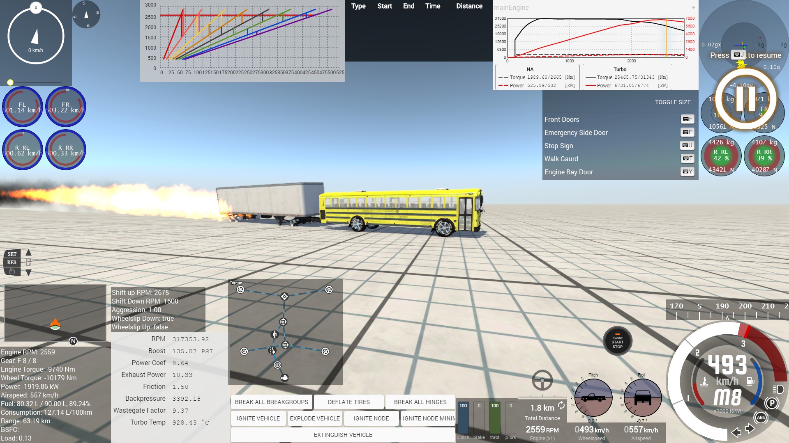
Task: Click EXTINGUISH VEHICLE button
Action: coord(343,435)
